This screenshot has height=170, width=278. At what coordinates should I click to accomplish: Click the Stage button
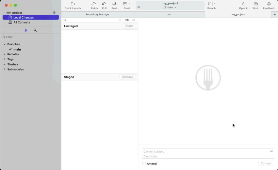click(x=129, y=26)
